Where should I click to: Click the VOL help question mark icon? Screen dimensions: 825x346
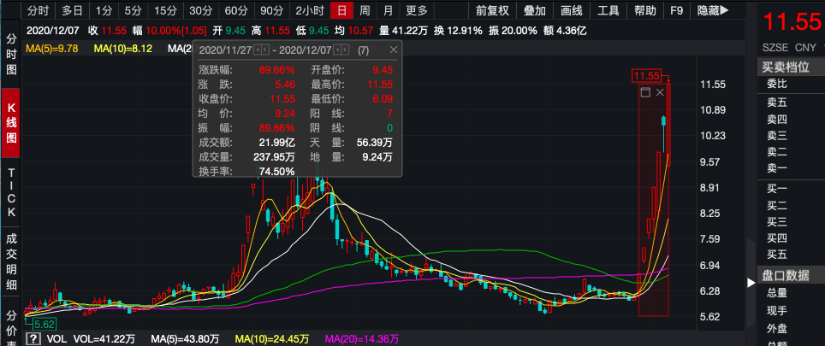[33, 338]
